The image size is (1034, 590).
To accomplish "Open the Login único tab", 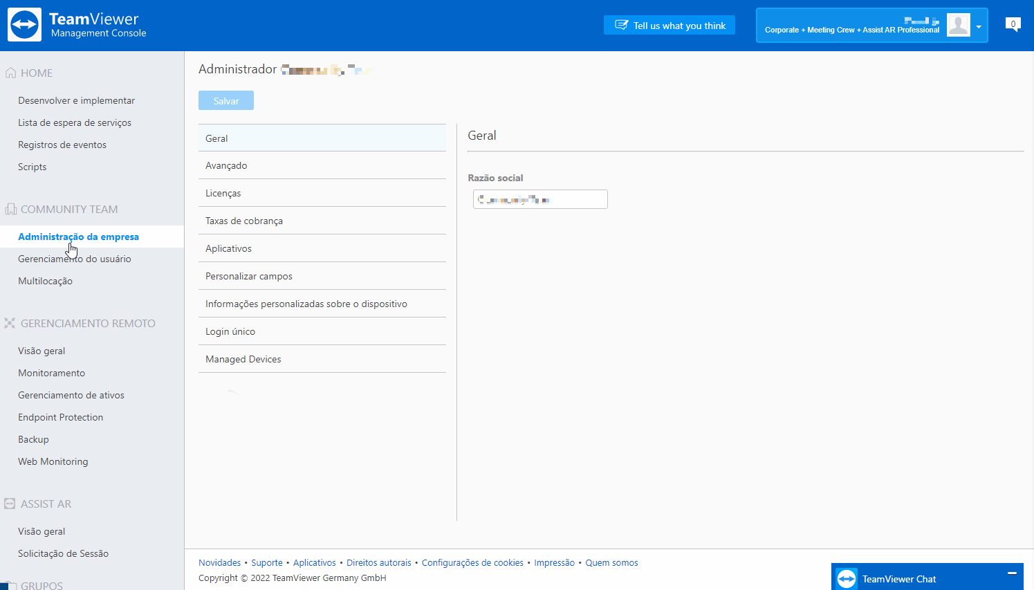I will [x=322, y=331].
